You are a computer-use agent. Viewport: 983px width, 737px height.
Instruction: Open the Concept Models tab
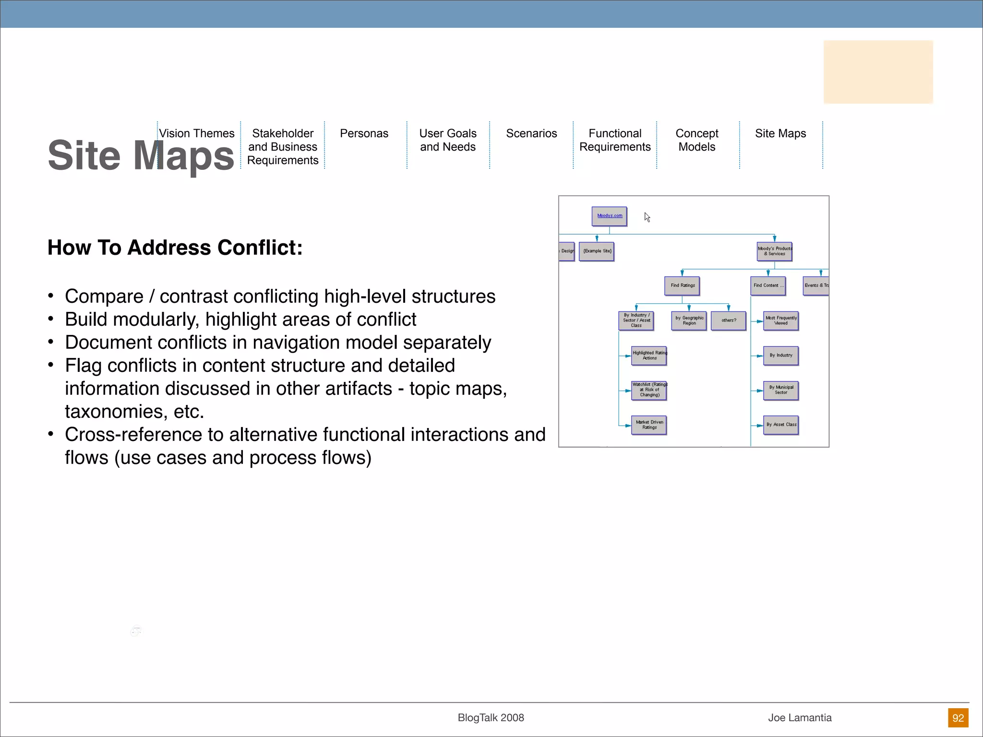tap(696, 140)
